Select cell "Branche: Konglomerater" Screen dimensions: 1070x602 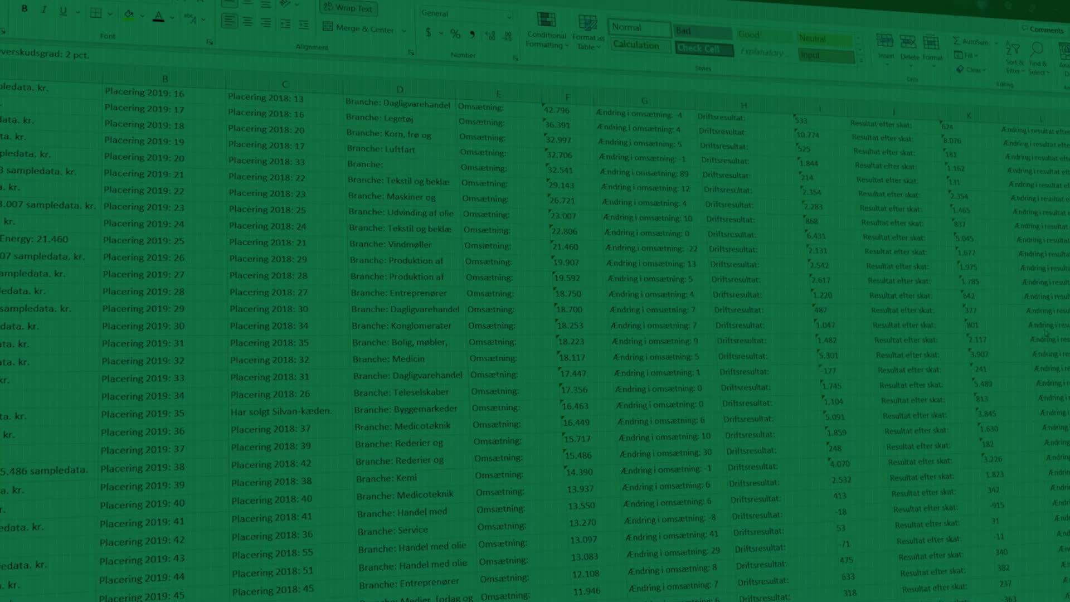coord(401,326)
